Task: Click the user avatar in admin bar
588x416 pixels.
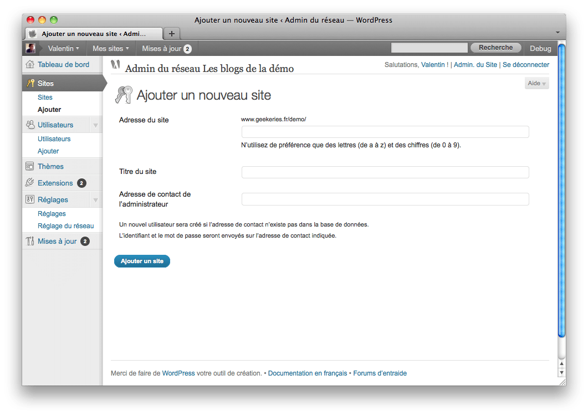Action: tap(30, 48)
